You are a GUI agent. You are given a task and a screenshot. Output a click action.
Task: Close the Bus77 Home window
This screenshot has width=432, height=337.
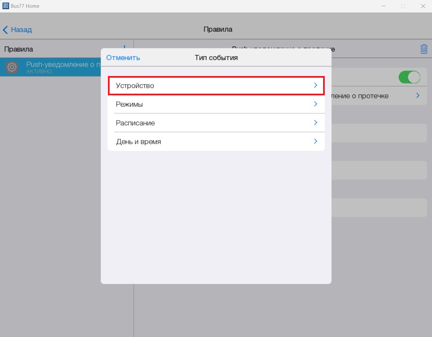point(423,6)
